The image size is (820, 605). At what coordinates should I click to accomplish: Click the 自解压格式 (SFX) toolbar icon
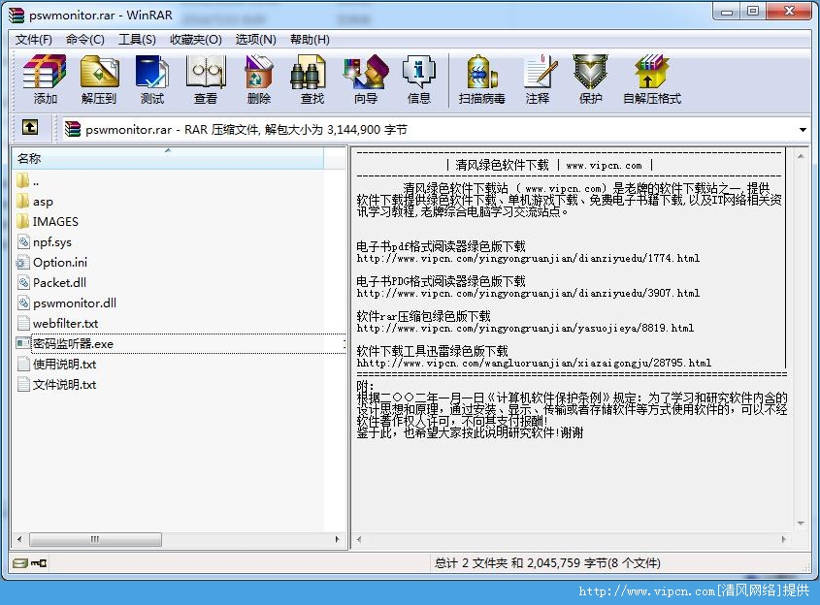pyautogui.click(x=651, y=80)
